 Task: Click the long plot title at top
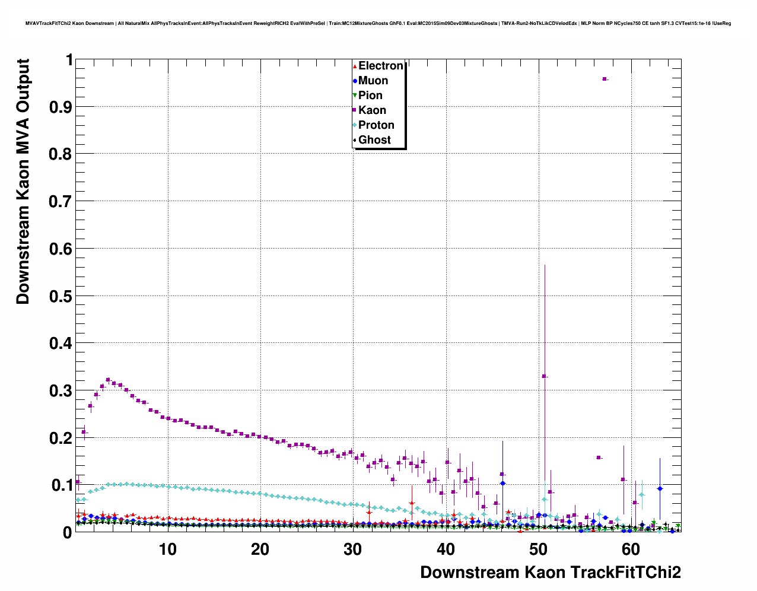tap(378, 23)
